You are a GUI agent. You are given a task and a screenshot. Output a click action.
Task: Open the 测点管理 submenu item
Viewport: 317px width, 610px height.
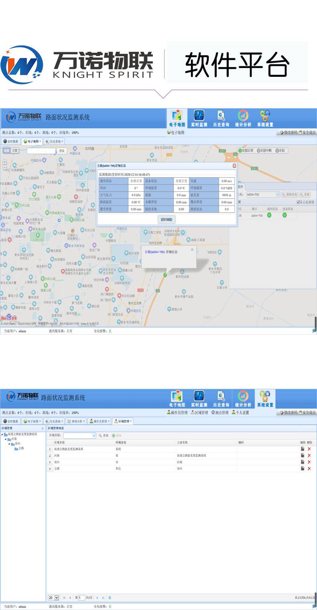click(x=220, y=413)
